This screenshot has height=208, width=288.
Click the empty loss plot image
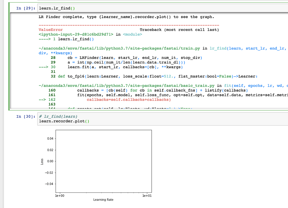[x=104, y=161]
